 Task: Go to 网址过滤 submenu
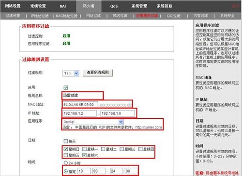[x=93, y=16]
